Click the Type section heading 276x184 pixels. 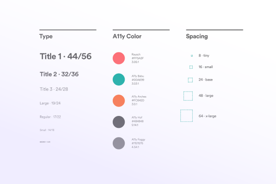(46, 36)
